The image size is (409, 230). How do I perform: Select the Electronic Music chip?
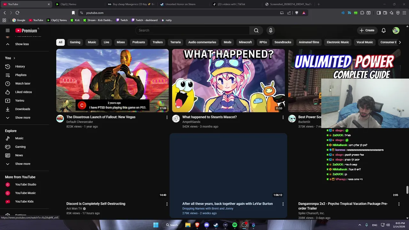pyautogui.click(x=338, y=42)
